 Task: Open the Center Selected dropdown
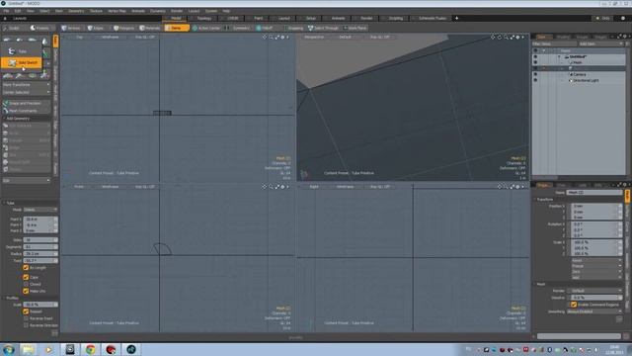point(27,92)
